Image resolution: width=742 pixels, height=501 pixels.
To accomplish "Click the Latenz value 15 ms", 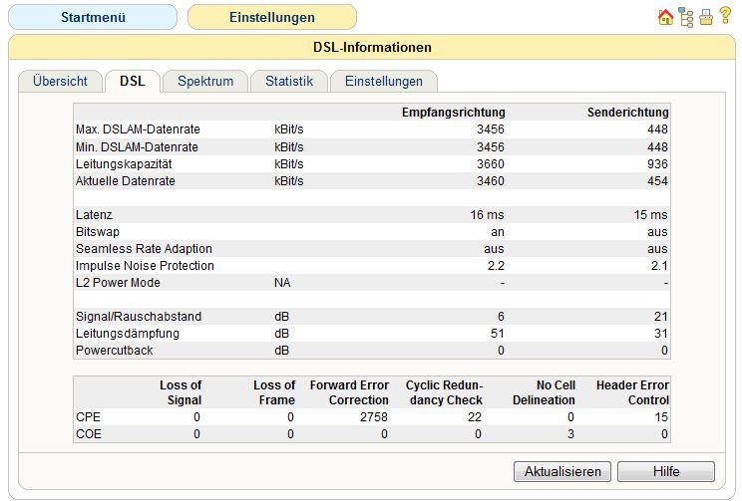I will point(650,215).
